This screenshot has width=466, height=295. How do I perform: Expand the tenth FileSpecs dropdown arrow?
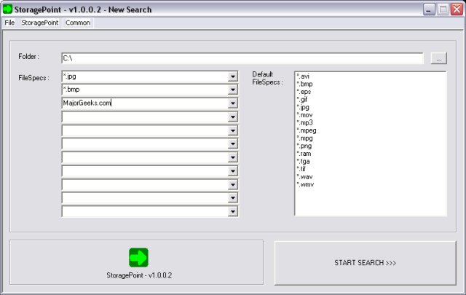(x=233, y=198)
